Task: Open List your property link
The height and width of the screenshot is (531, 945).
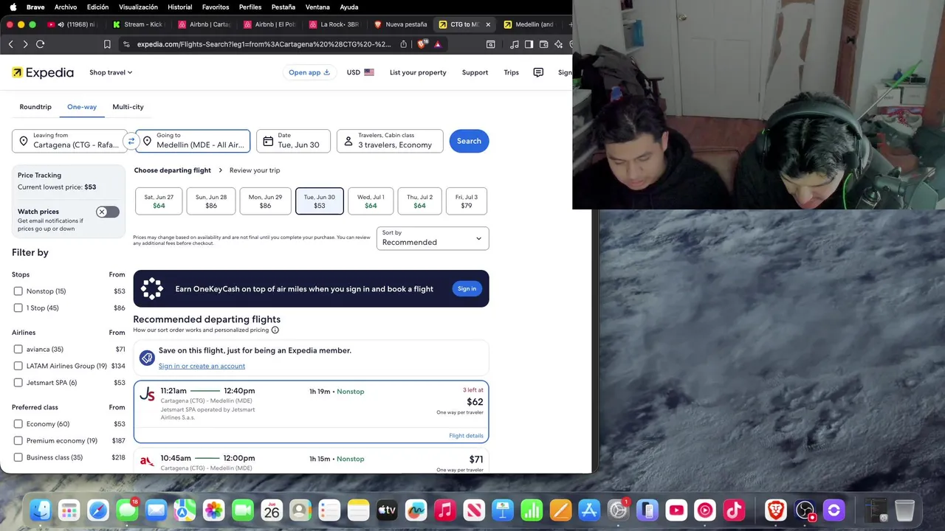Action: point(418,72)
